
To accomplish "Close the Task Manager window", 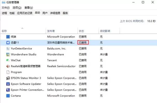I will pos(153,2).
